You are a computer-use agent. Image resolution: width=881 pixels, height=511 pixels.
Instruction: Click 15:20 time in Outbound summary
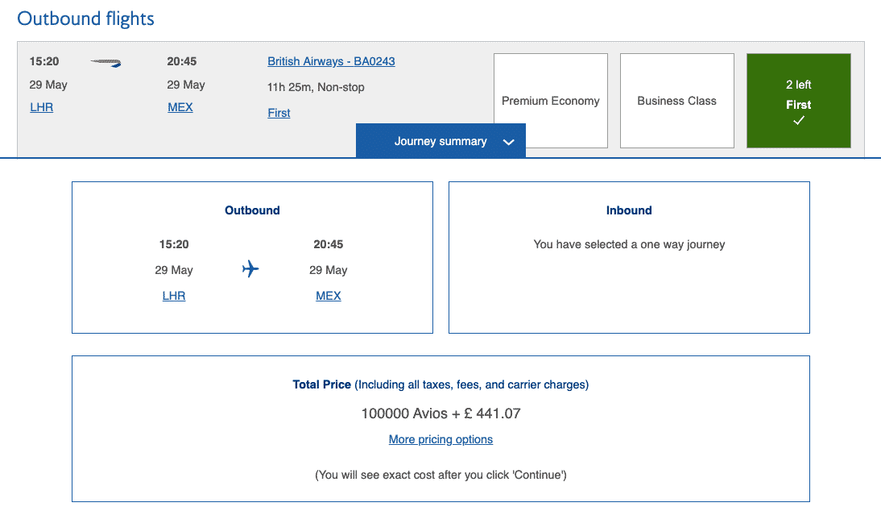174,244
